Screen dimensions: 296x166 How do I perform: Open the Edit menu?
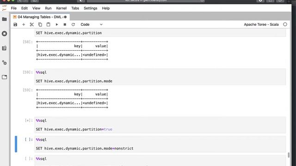25,8
